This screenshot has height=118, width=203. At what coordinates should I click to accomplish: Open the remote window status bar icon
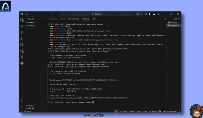click(x=21, y=111)
